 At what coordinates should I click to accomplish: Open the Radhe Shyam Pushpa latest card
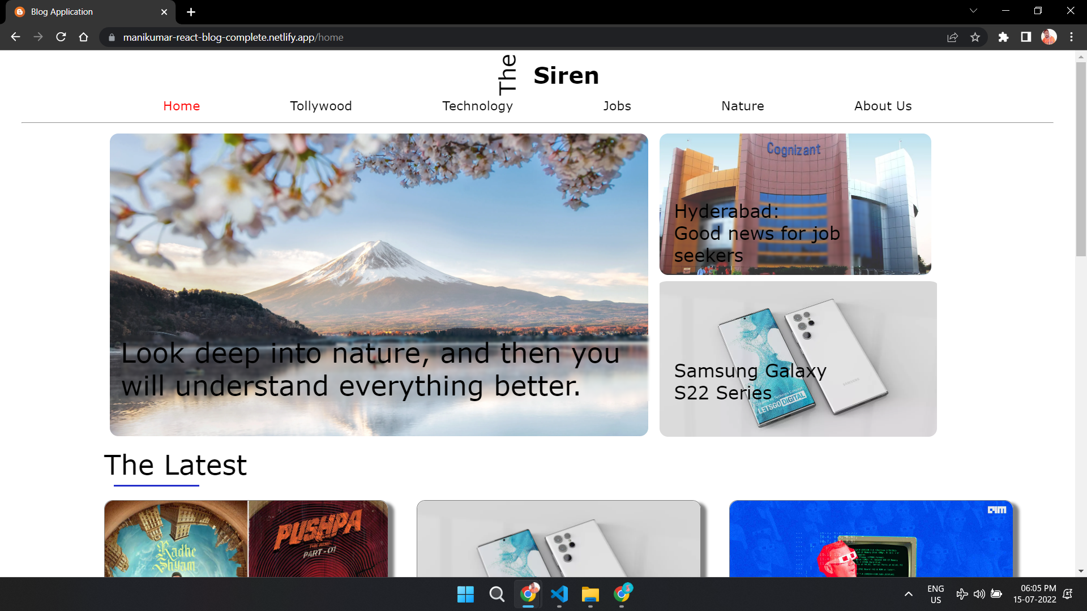[x=246, y=539]
